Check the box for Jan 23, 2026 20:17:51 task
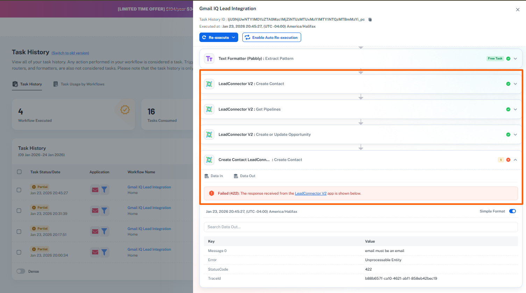 (x=19, y=231)
